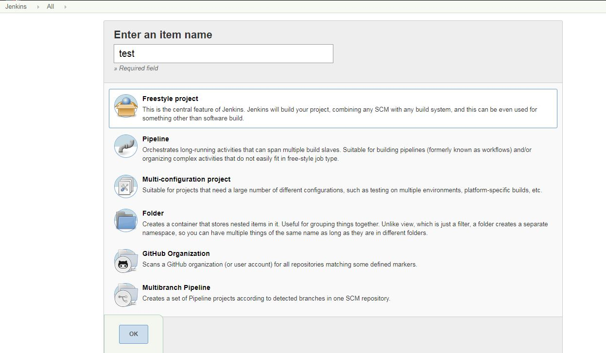
Task: Open the All breadcrumb link
Action: coord(51,7)
